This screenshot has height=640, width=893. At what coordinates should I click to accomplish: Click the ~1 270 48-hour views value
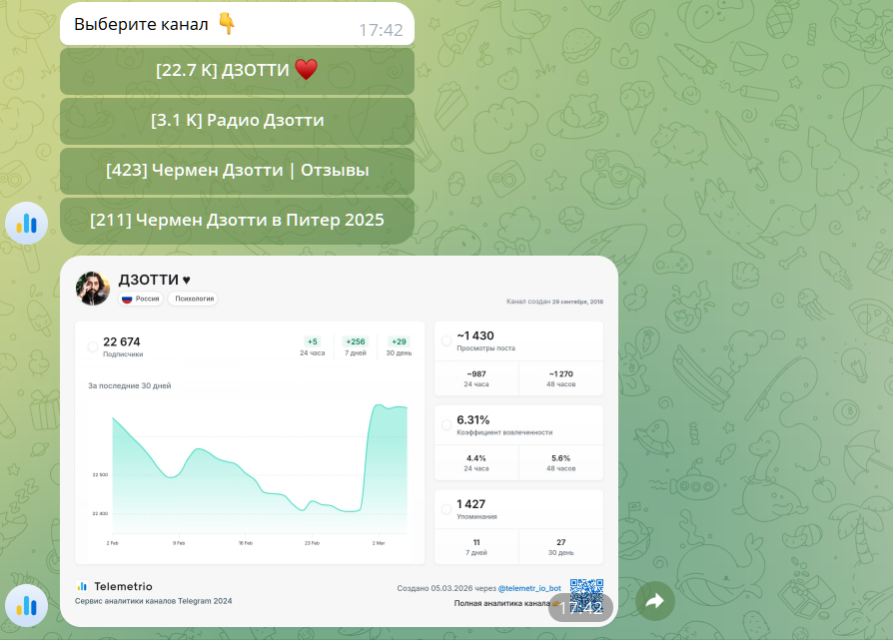pyautogui.click(x=561, y=374)
